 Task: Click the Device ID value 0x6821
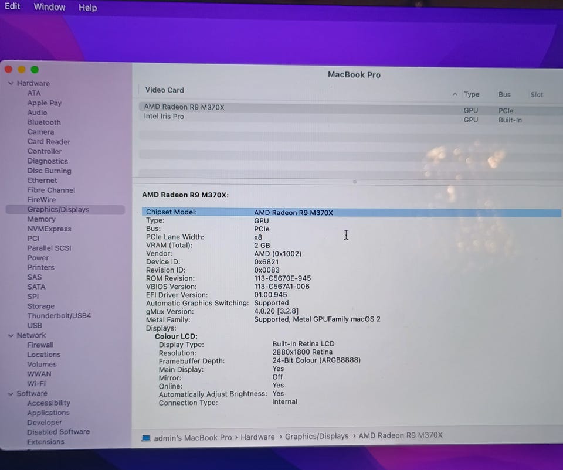[266, 262]
